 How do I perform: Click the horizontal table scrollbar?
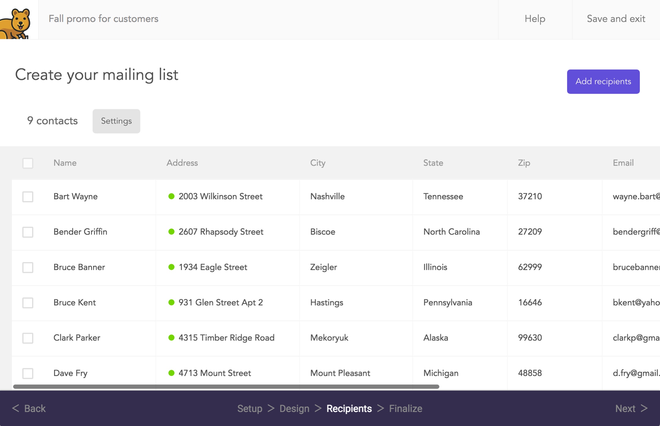tap(226, 387)
